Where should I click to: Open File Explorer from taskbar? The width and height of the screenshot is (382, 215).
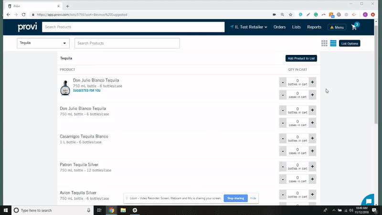[x=123, y=210]
